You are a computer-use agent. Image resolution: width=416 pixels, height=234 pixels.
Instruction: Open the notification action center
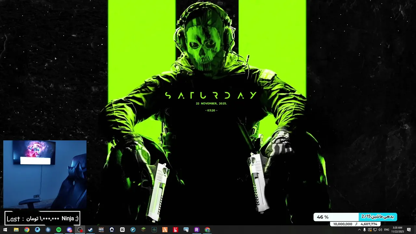pyautogui.click(x=409, y=230)
